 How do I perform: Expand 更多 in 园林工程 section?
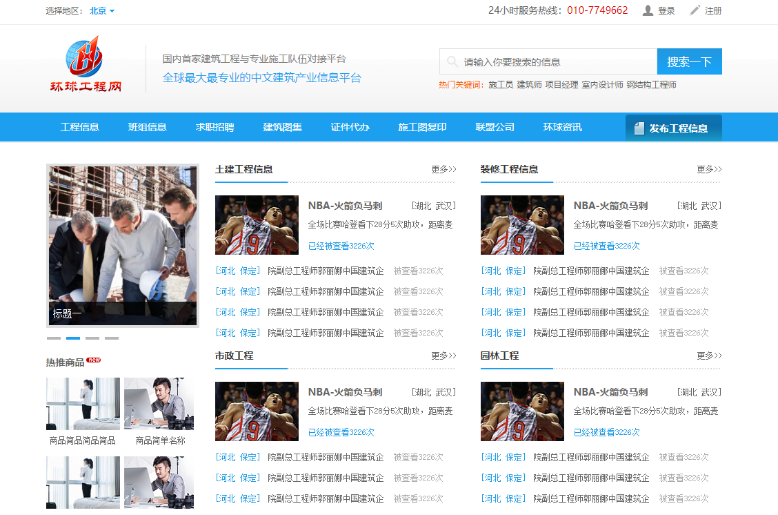click(x=709, y=356)
